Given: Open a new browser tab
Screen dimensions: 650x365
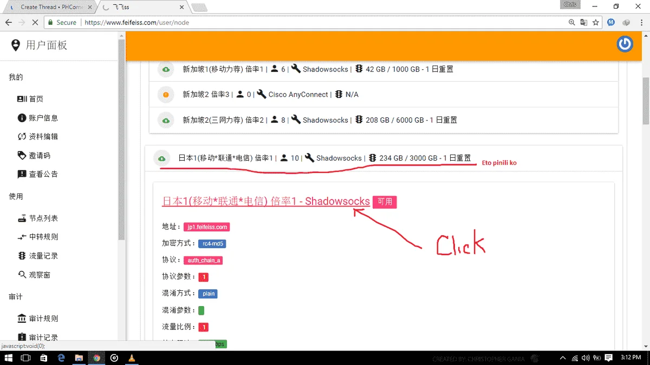Looking at the screenshot, I should (x=199, y=8).
